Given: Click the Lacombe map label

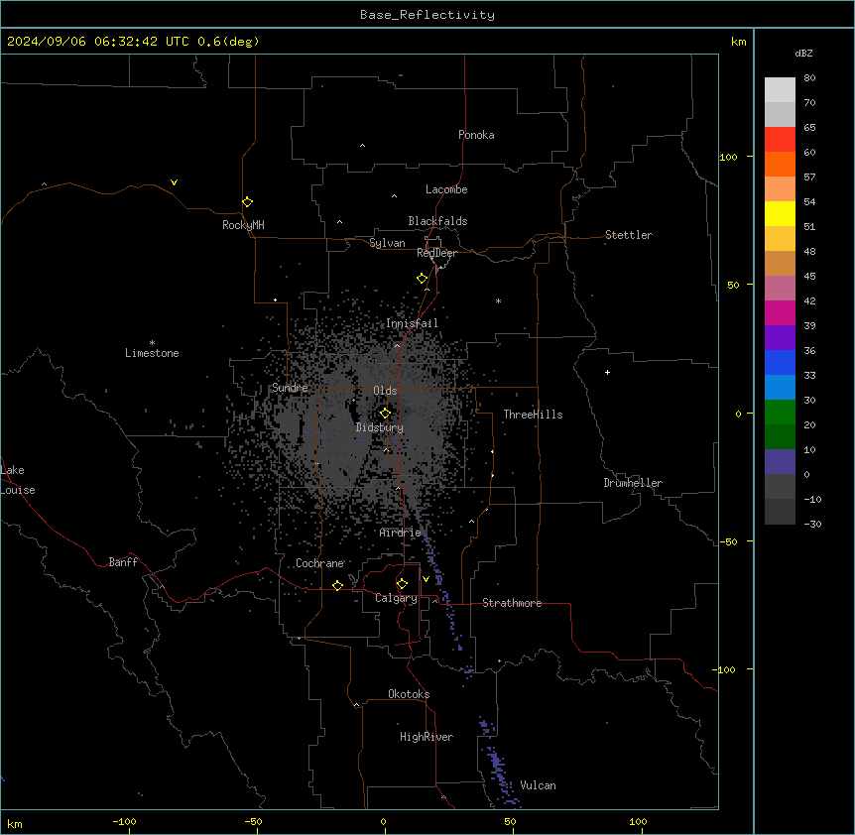Looking at the screenshot, I should 446,189.
